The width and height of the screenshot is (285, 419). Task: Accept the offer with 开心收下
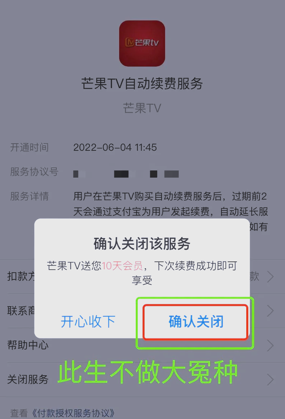tap(88, 322)
